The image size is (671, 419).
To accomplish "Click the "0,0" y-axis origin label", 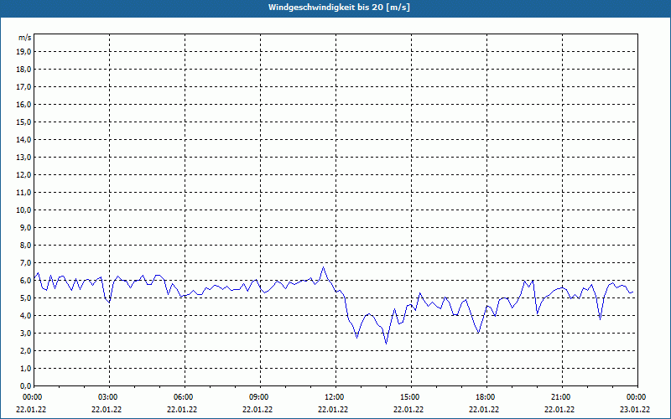I will pos(25,386).
